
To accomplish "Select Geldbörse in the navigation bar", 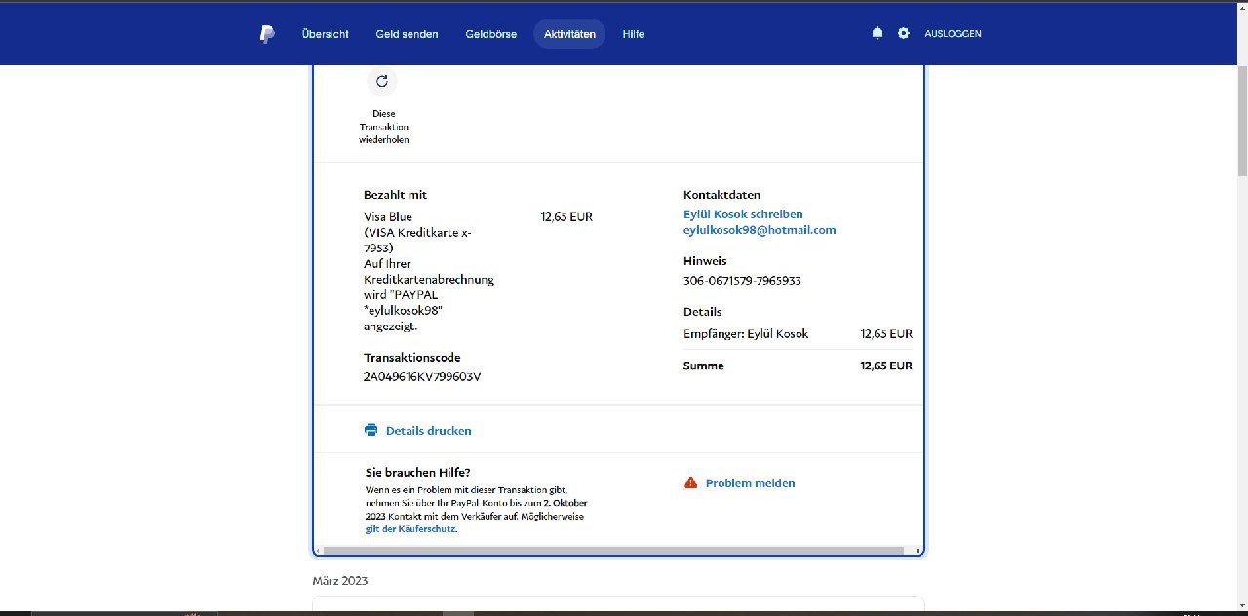I will (490, 34).
